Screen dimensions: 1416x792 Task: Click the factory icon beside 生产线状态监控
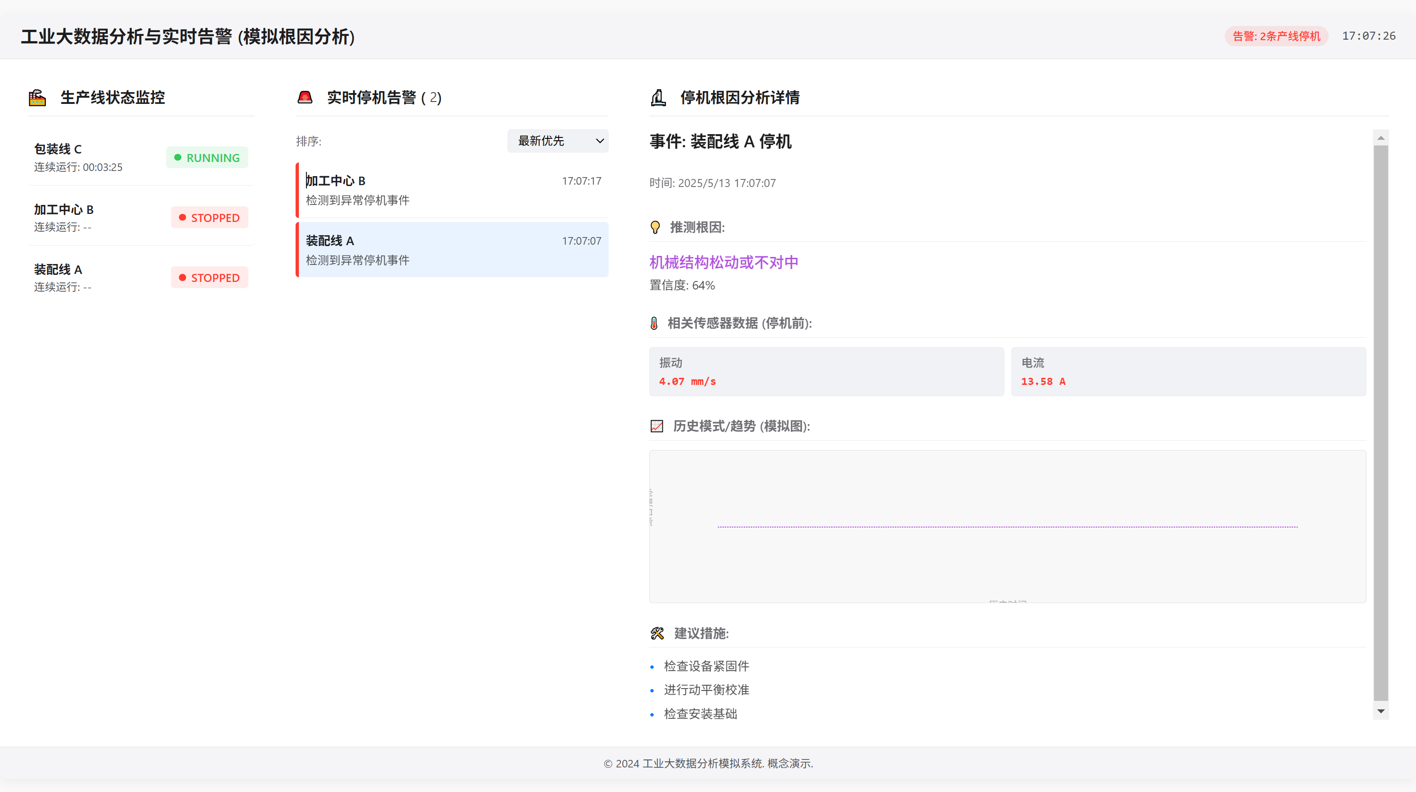click(37, 97)
